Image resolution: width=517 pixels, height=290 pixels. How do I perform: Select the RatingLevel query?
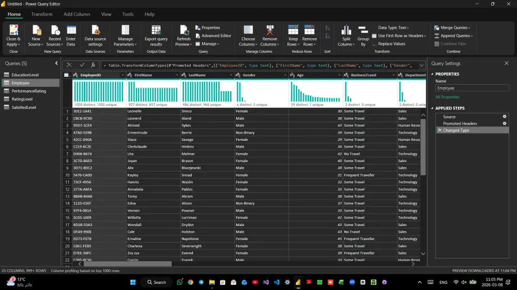[31, 99]
